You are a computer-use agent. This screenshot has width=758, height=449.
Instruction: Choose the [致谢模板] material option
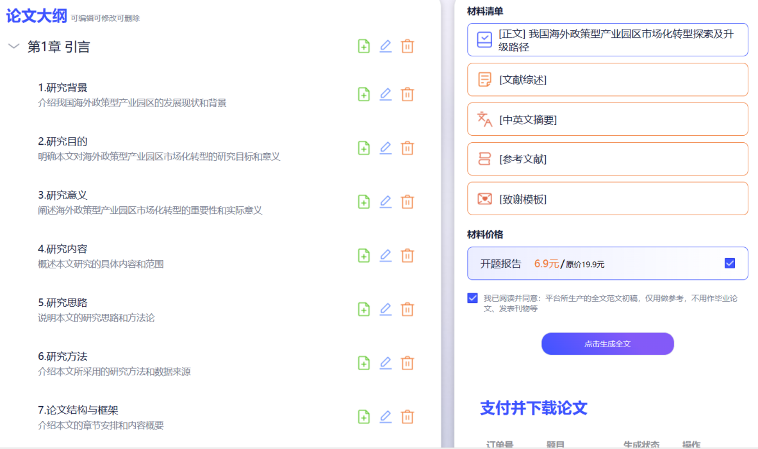tap(607, 199)
